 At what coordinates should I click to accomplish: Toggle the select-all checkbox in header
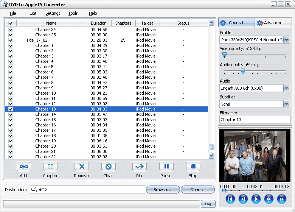coord(11,23)
